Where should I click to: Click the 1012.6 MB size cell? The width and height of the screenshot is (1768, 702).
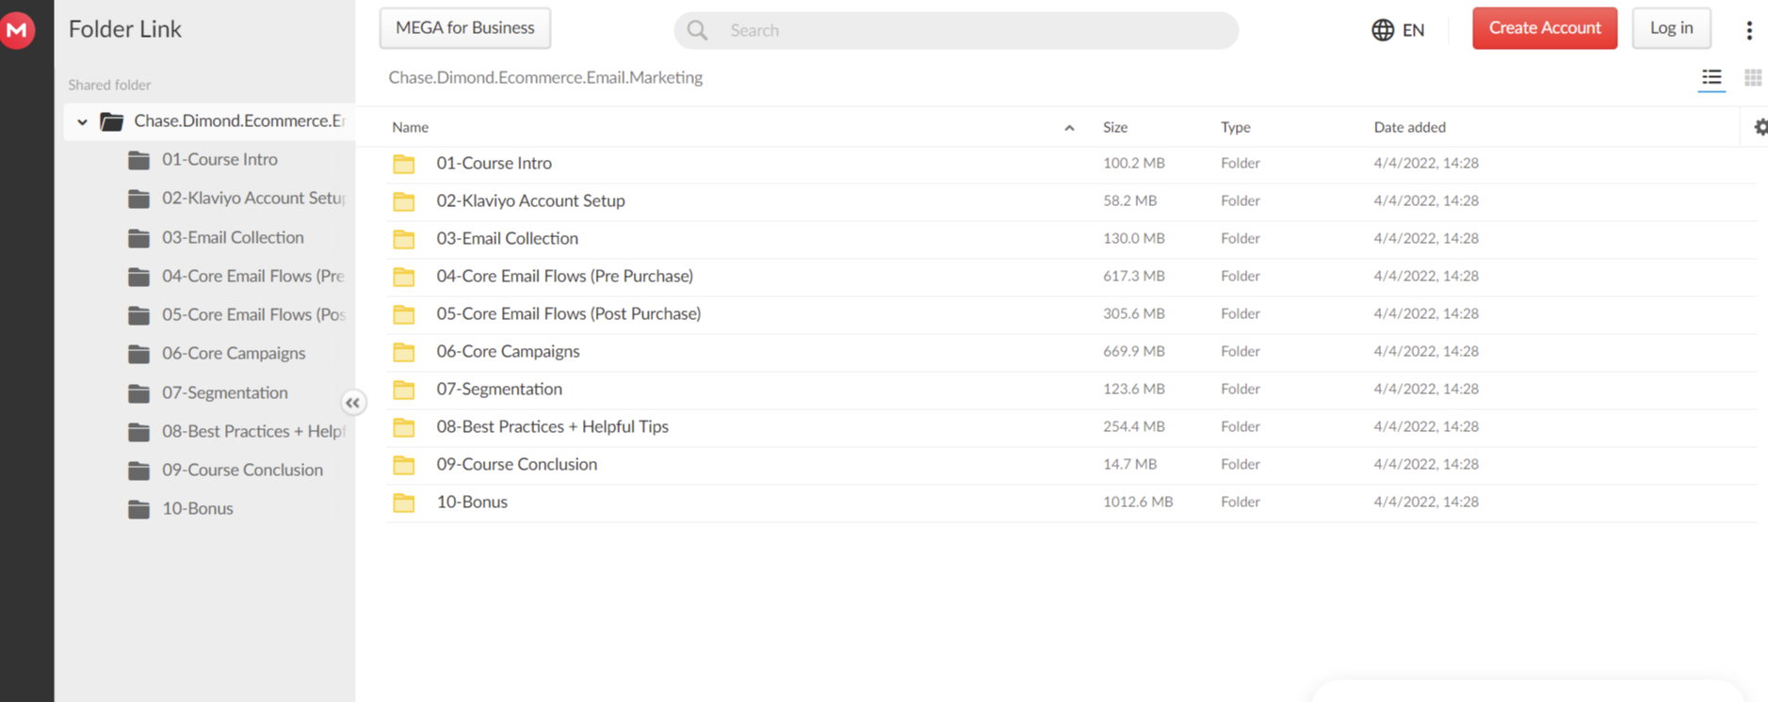1138,502
